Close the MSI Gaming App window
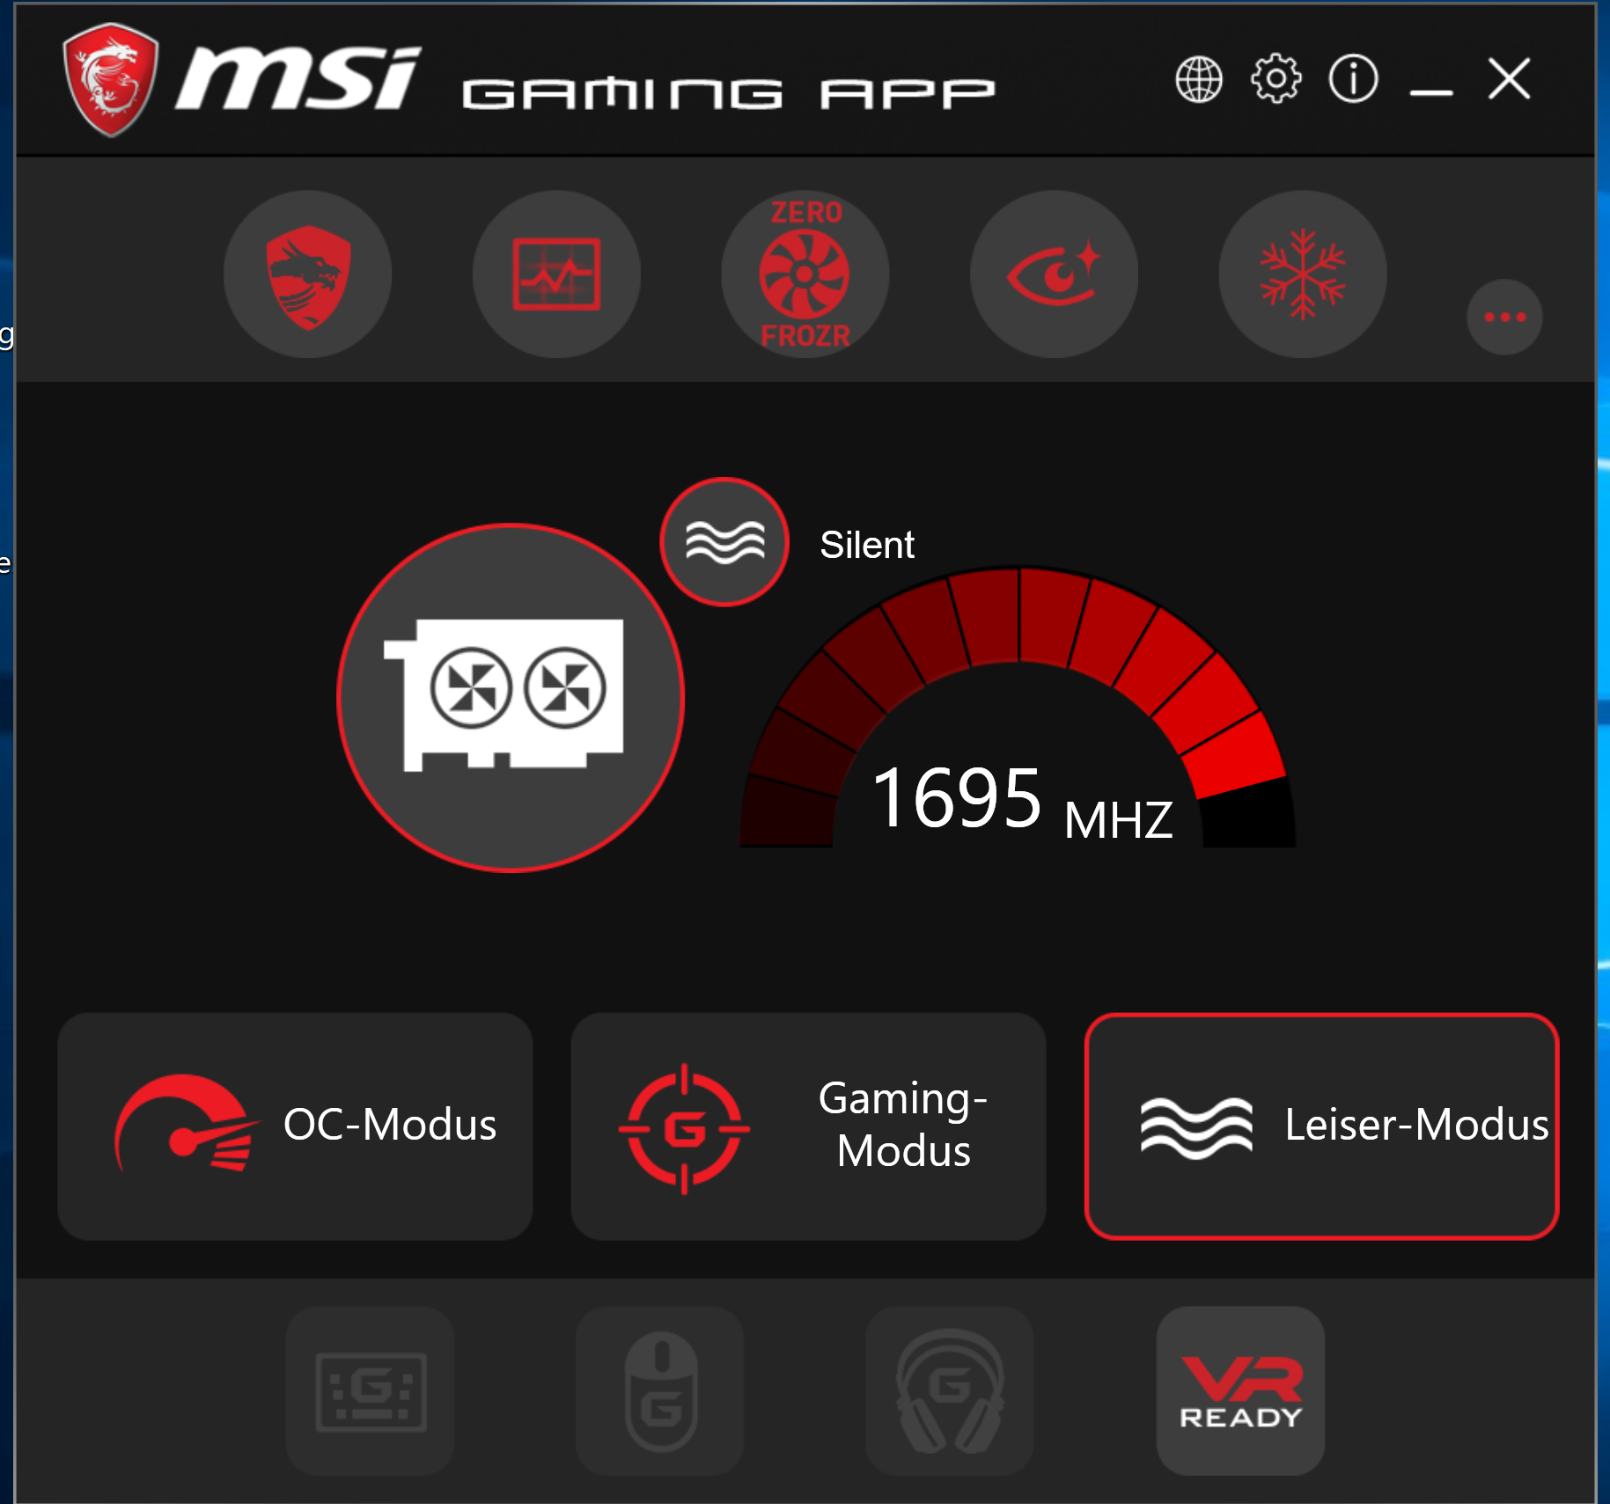Image resolution: width=1610 pixels, height=1504 pixels. coord(1509,79)
